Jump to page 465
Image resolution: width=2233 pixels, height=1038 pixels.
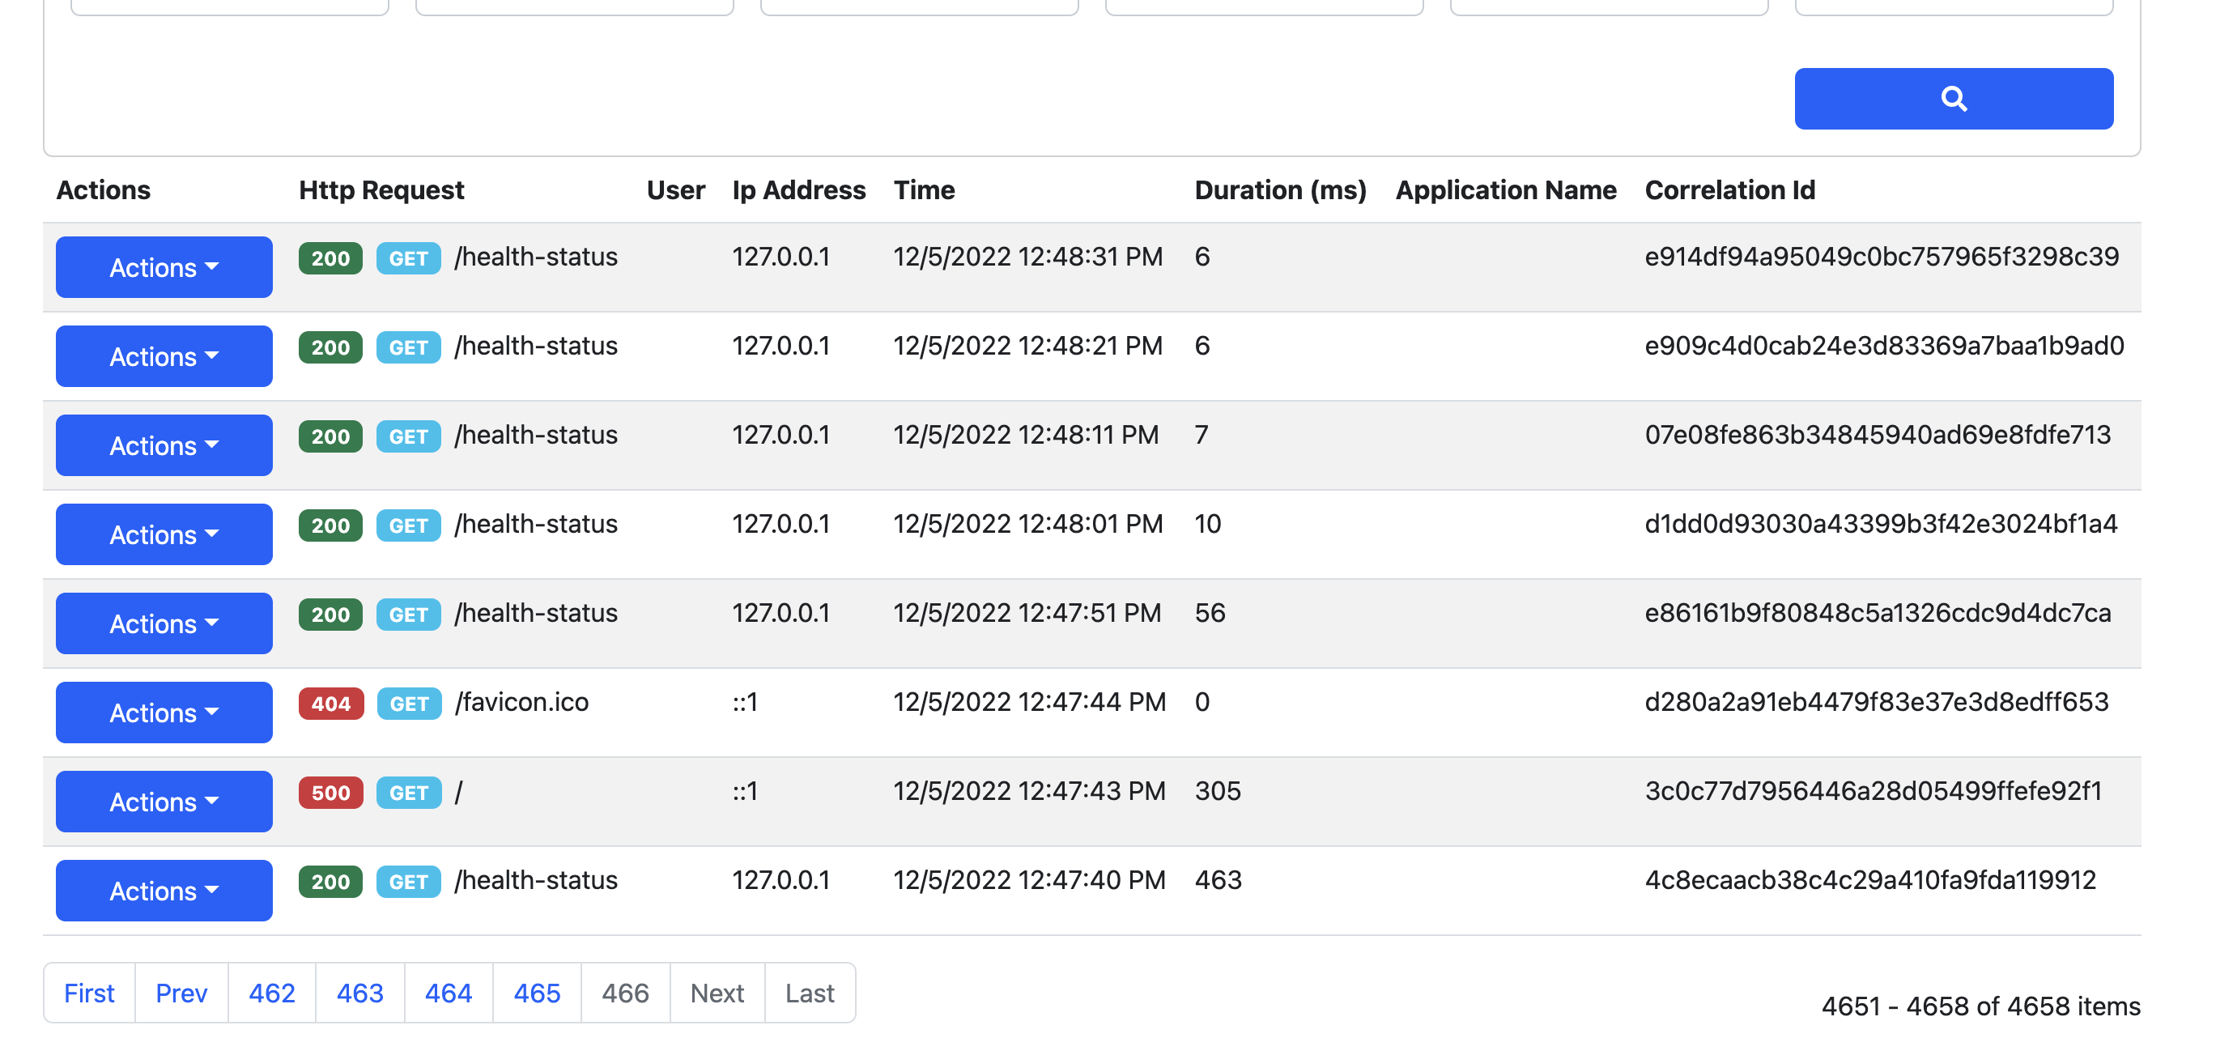537,992
